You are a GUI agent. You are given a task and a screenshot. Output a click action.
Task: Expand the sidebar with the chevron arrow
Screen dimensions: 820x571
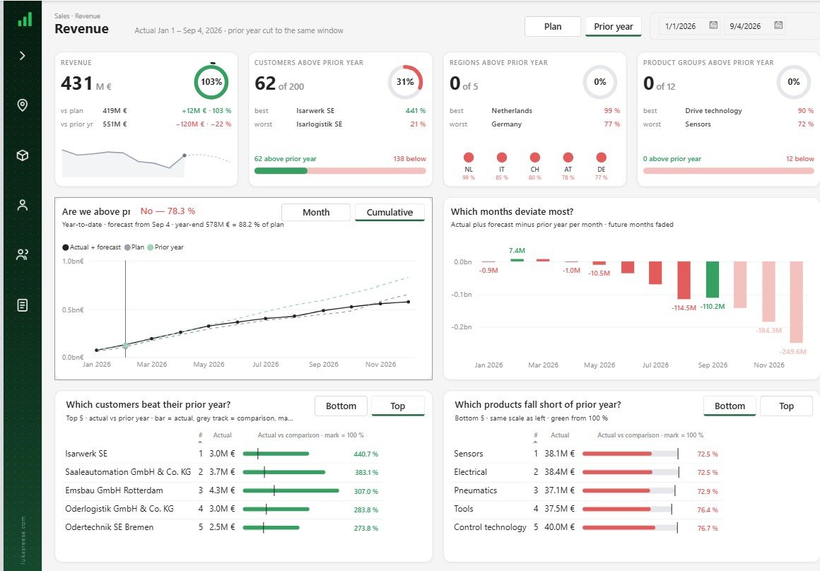click(x=22, y=55)
